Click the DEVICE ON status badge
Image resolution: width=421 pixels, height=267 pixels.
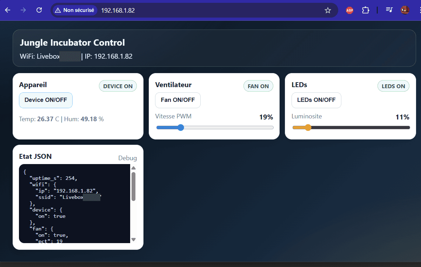(118, 86)
